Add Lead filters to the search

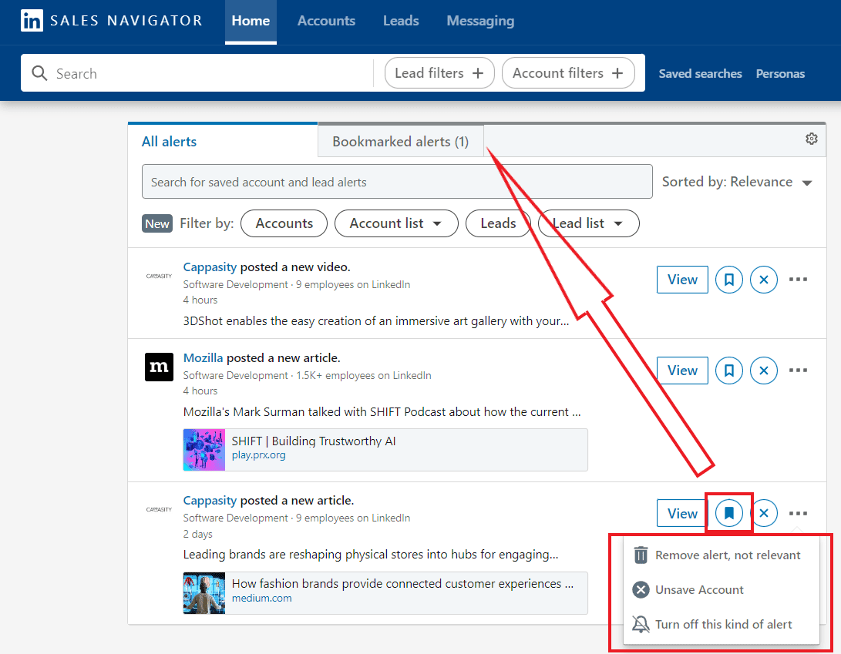tap(439, 73)
